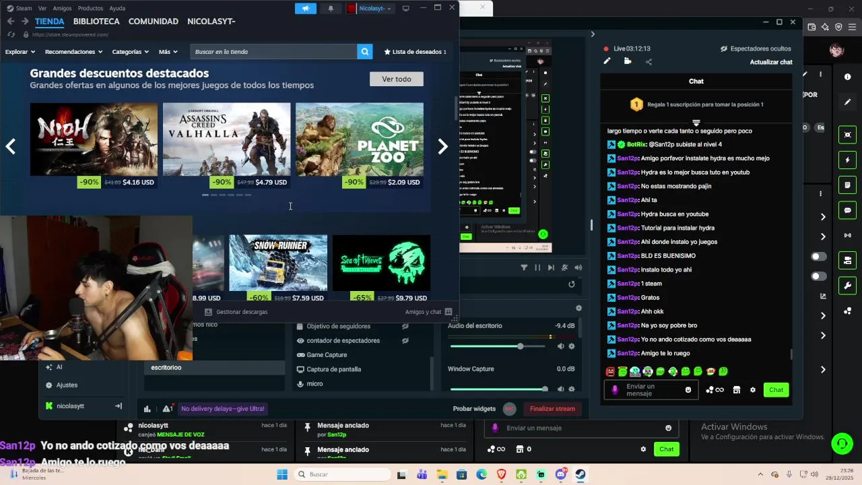Collapse the pinned subscription gift banner
The width and height of the screenshot is (862, 485).
[x=696, y=123]
